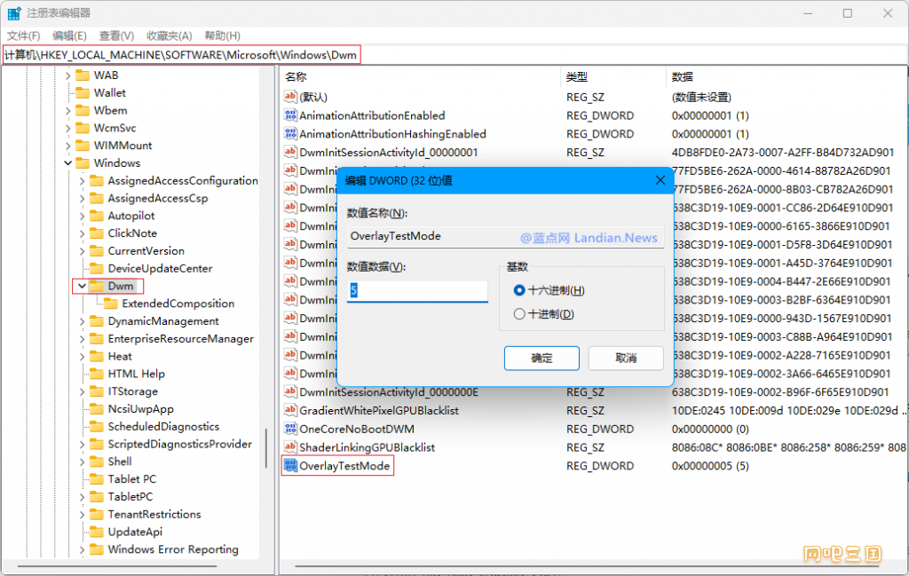Click the 名称 column header
Image resolution: width=909 pixels, height=576 pixels.
coord(421,76)
